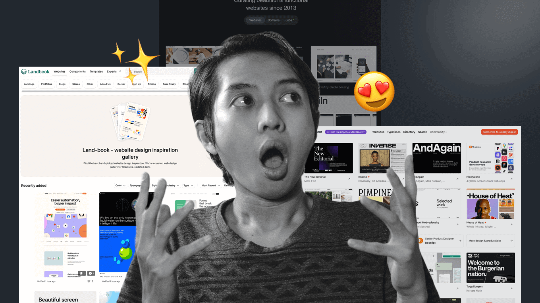This screenshot has width=540, height=303.
Task: Click the Airbnb icon on the Nicelydone card
Action: [x=504, y=158]
